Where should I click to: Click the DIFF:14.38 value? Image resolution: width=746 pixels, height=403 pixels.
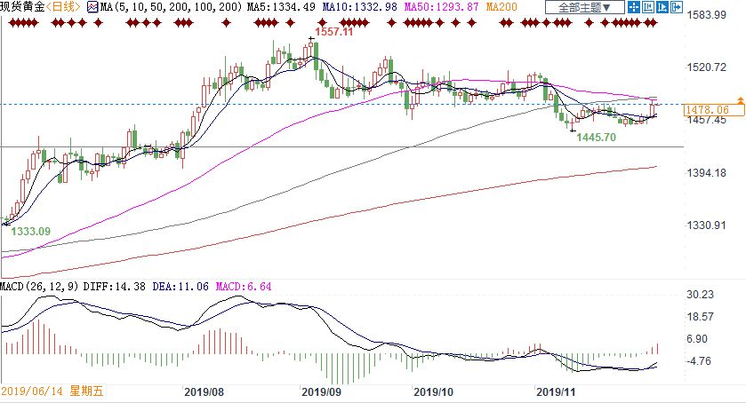point(114,287)
